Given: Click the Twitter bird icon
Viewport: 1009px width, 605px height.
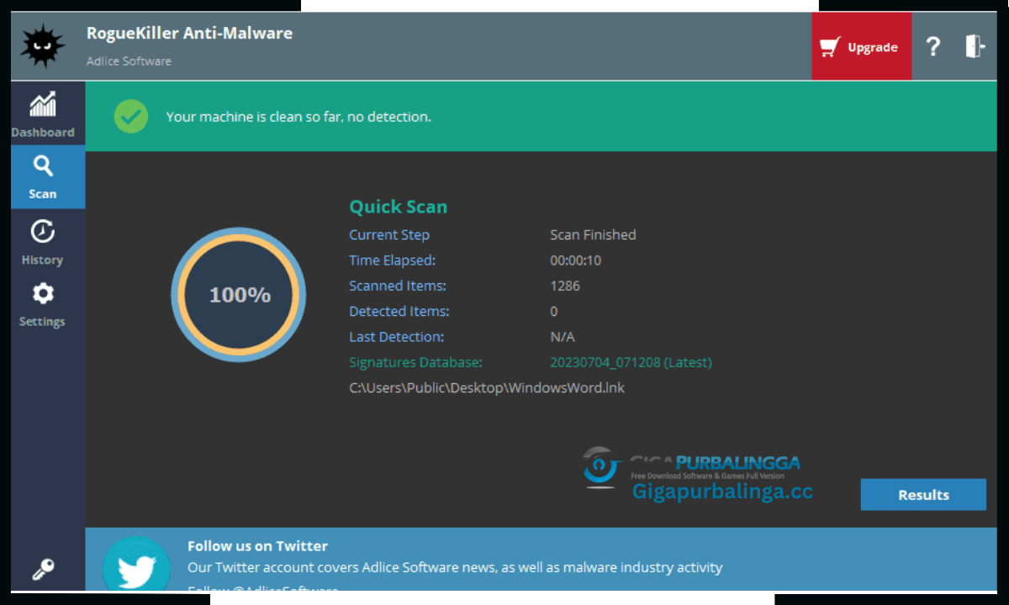Looking at the screenshot, I should coord(136,565).
